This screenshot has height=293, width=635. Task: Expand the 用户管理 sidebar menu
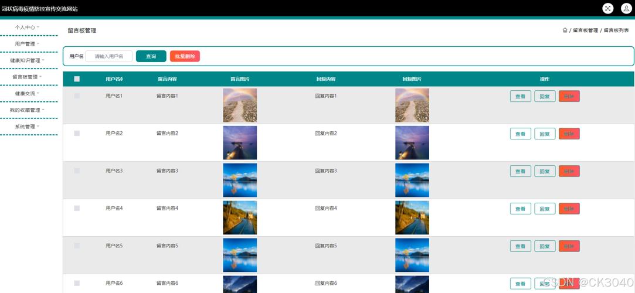coord(27,44)
